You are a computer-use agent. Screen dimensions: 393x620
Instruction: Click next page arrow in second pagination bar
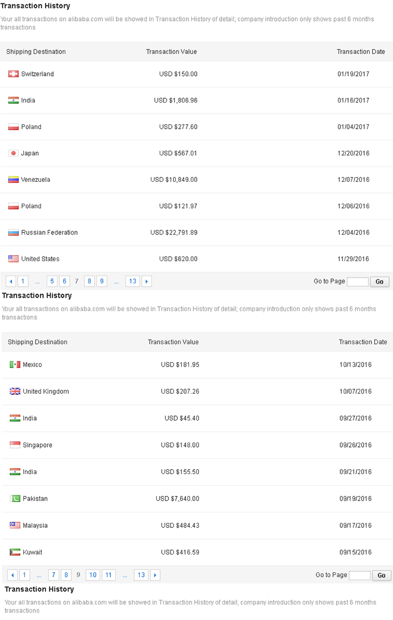[x=155, y=575]
